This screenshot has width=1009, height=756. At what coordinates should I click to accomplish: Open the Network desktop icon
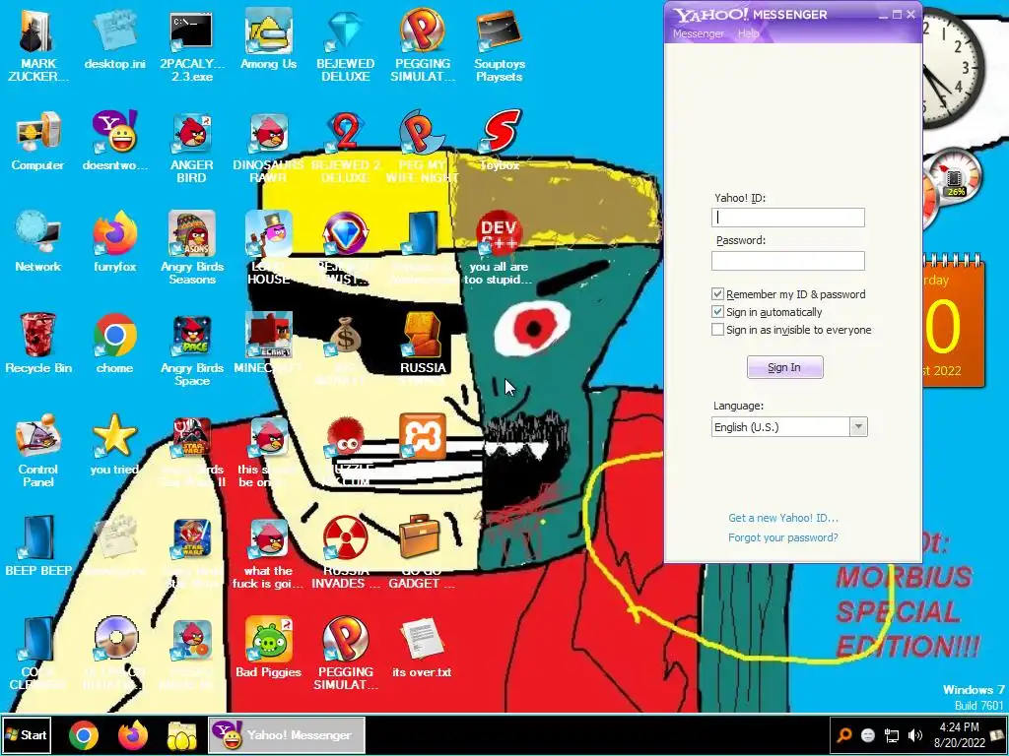(x=38, y=241)
